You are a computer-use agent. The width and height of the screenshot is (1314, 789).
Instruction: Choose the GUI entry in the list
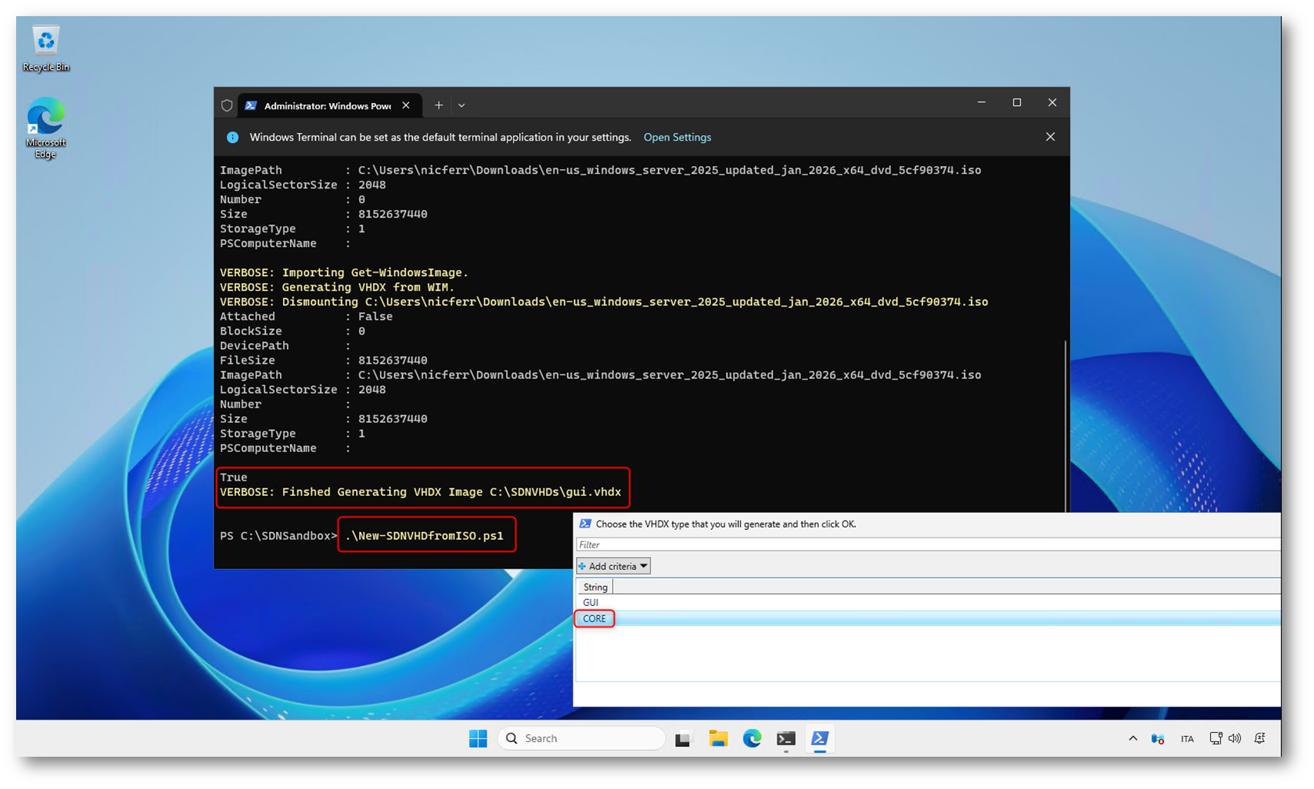(x=590, y=602)
